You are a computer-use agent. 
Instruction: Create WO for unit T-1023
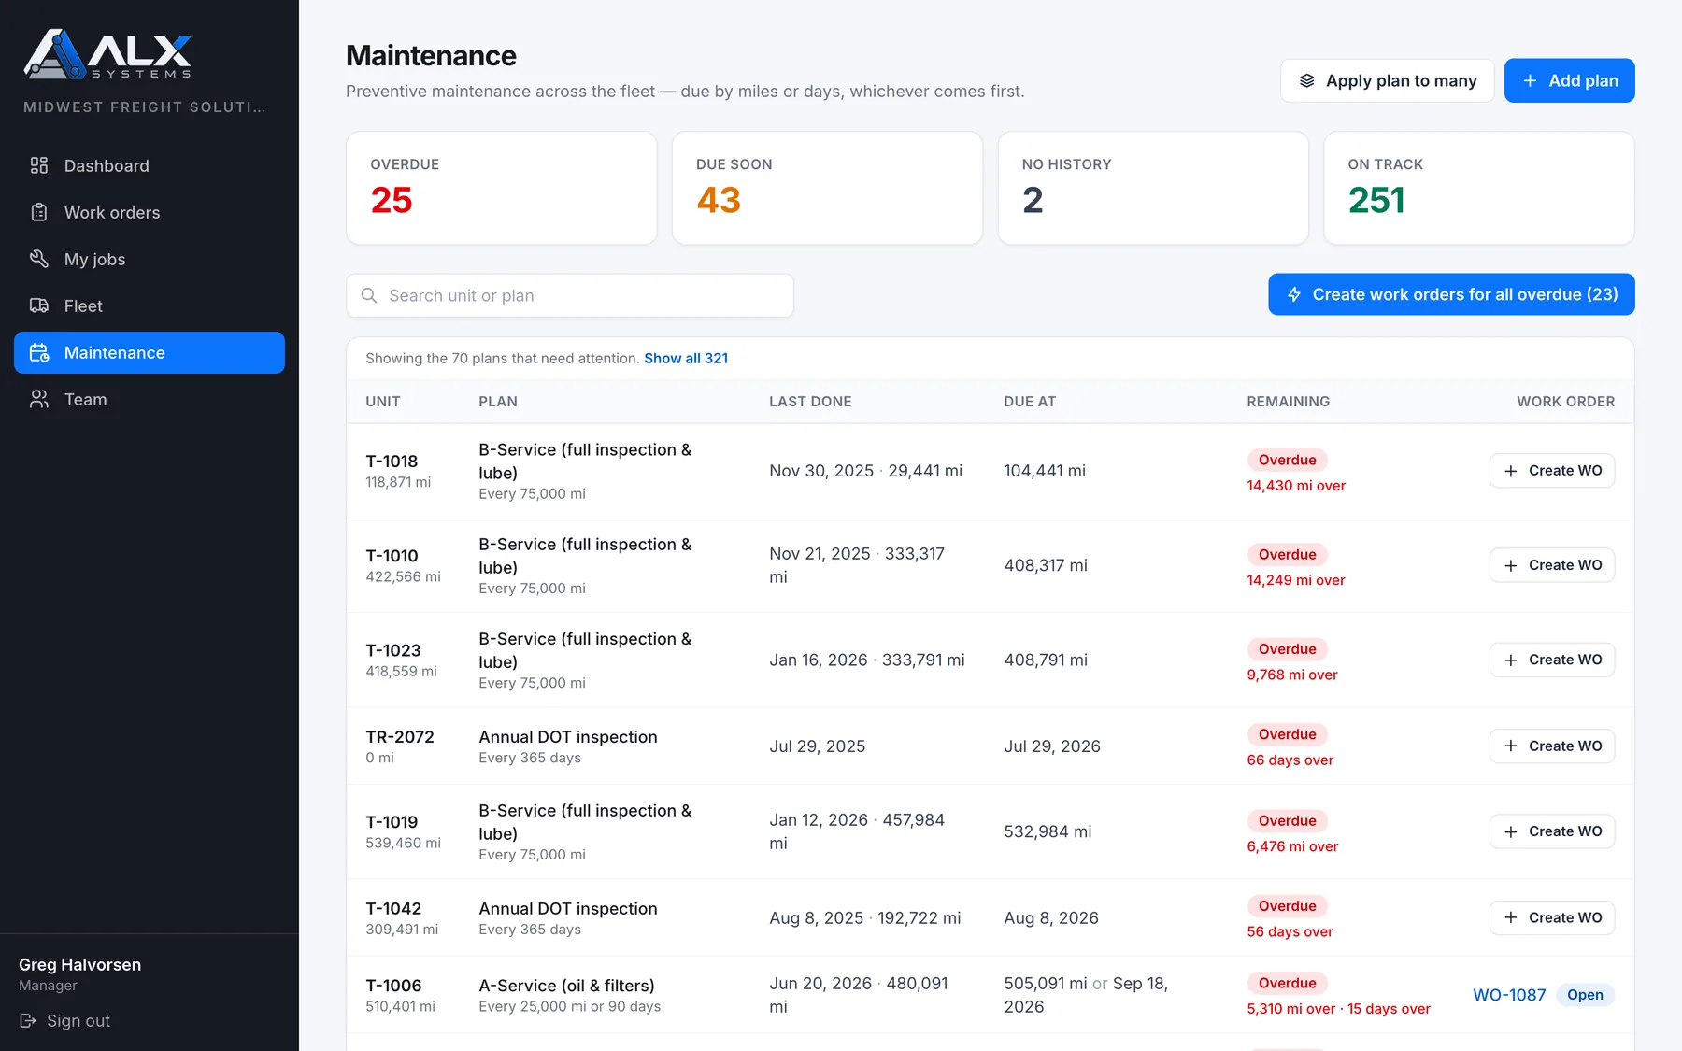tap(1551, 660)
